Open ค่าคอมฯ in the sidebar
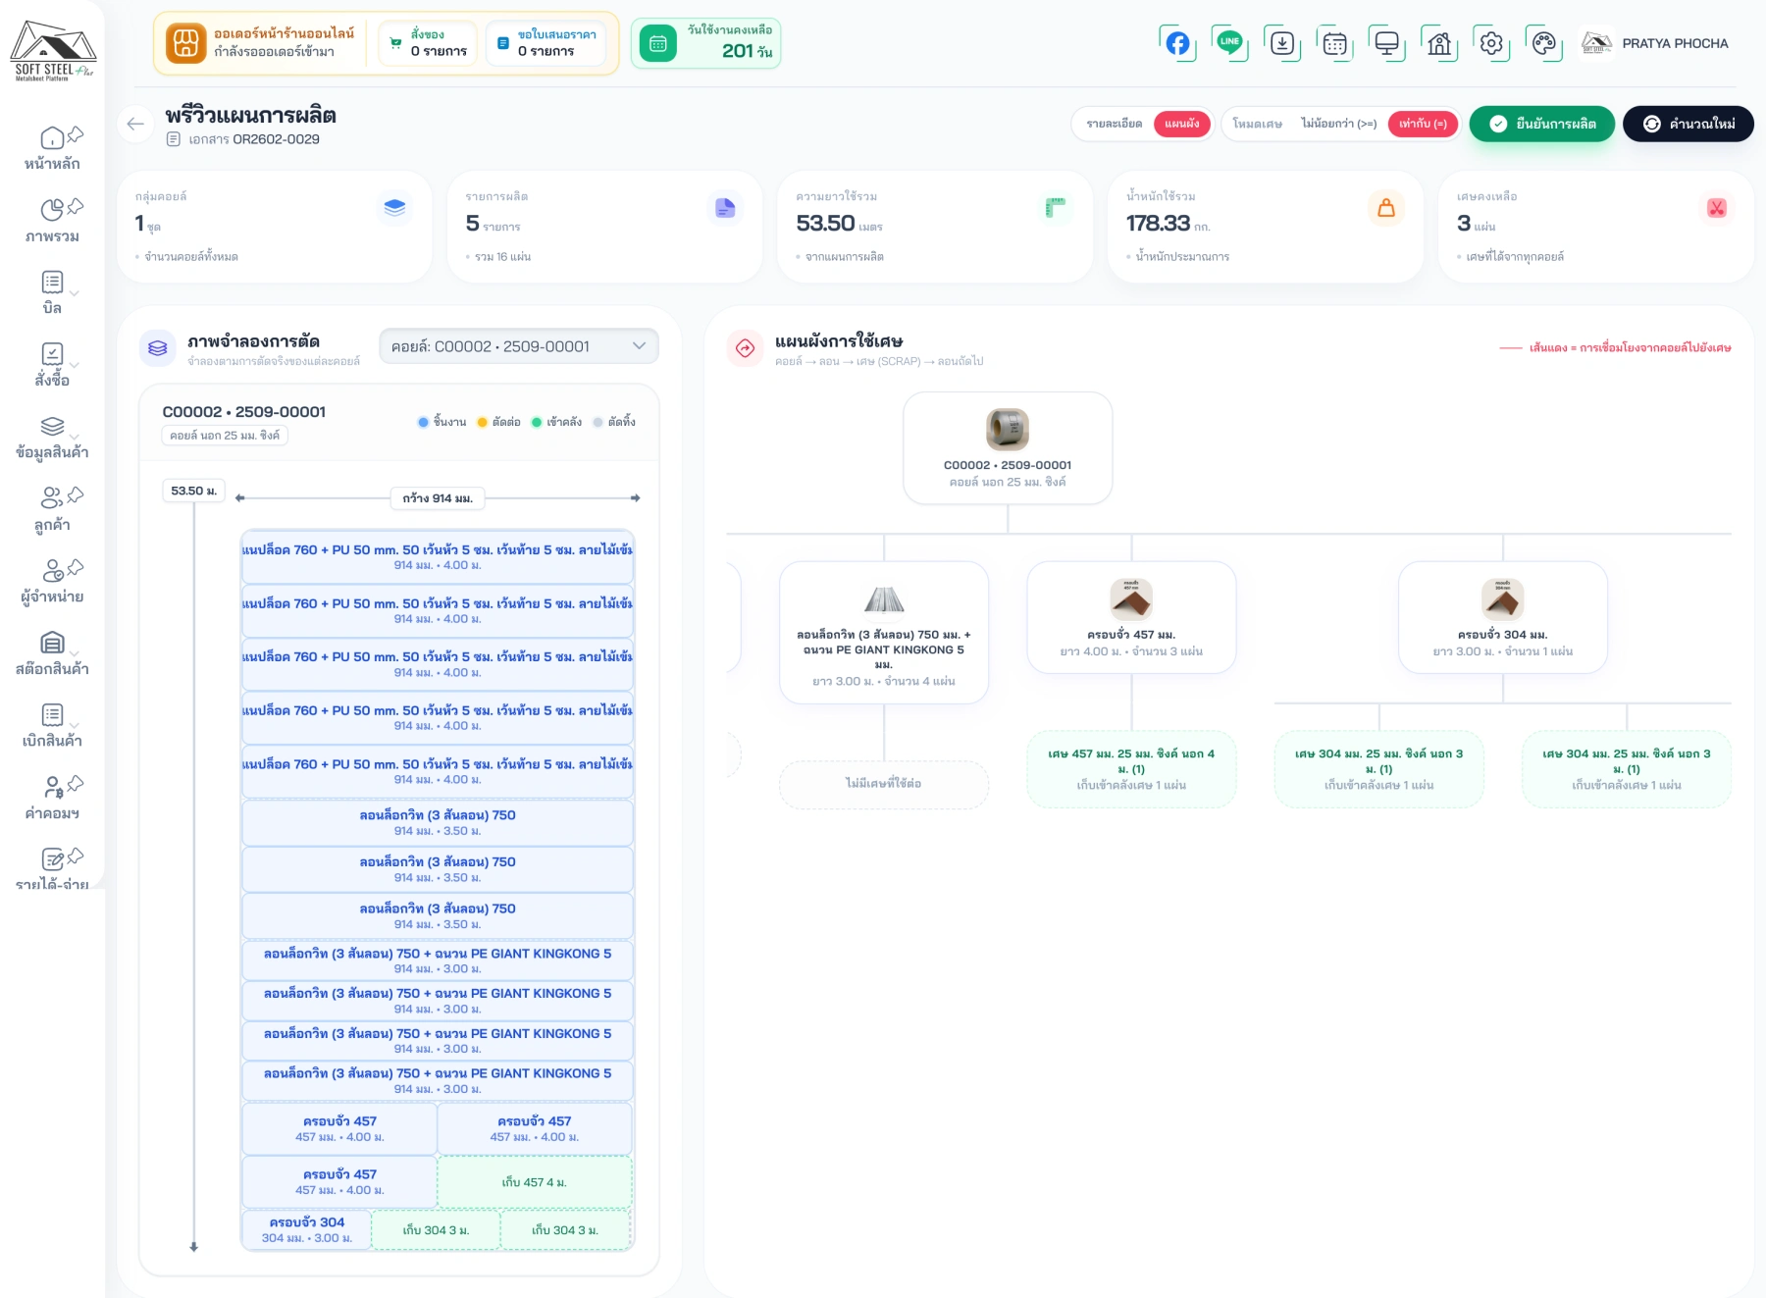The image size is (1766, 1298). click(52, 799)
